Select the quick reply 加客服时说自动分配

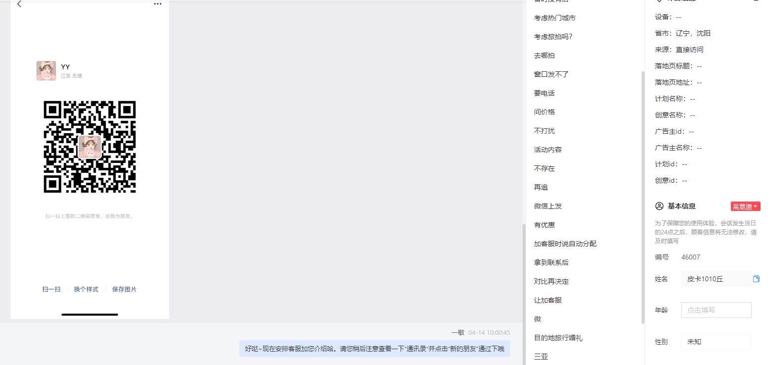565,244
